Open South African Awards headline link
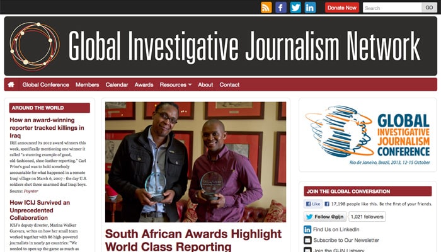The image size is (441, 252). [193, 240]
